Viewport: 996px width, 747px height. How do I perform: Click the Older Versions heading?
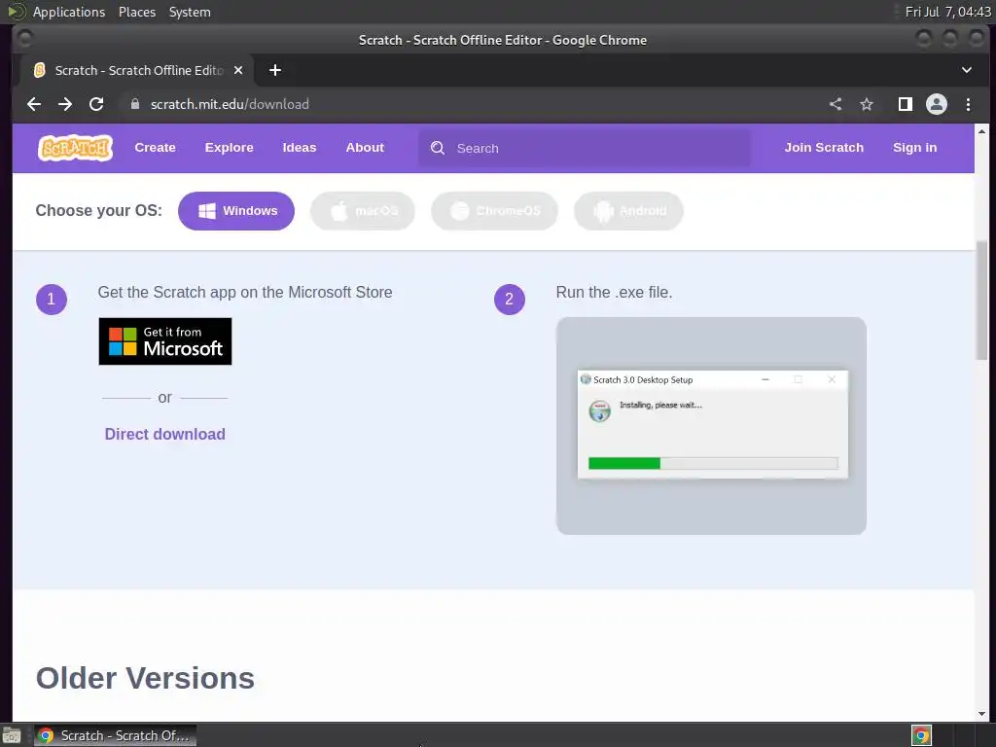tap(146, 678)
